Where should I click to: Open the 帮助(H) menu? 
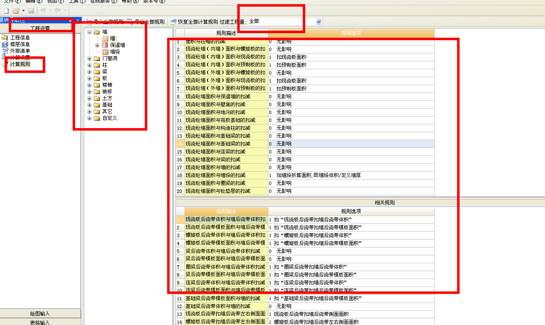(130, 2)
